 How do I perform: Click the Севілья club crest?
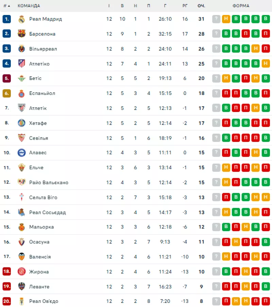[x=21, y=138]
